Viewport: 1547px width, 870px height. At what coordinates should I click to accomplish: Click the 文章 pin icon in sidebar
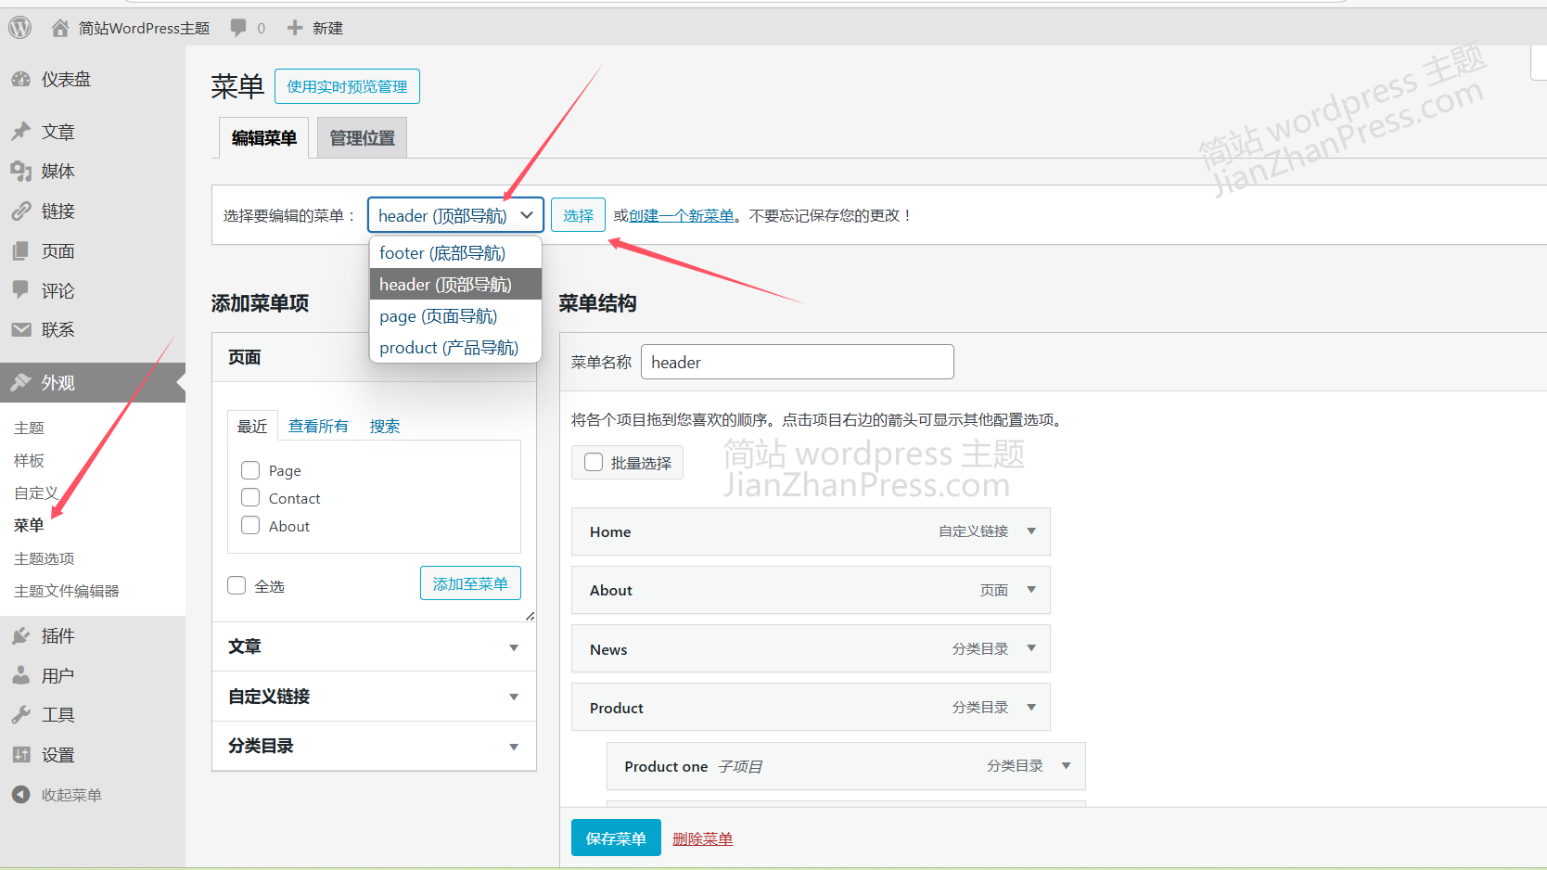21,132
